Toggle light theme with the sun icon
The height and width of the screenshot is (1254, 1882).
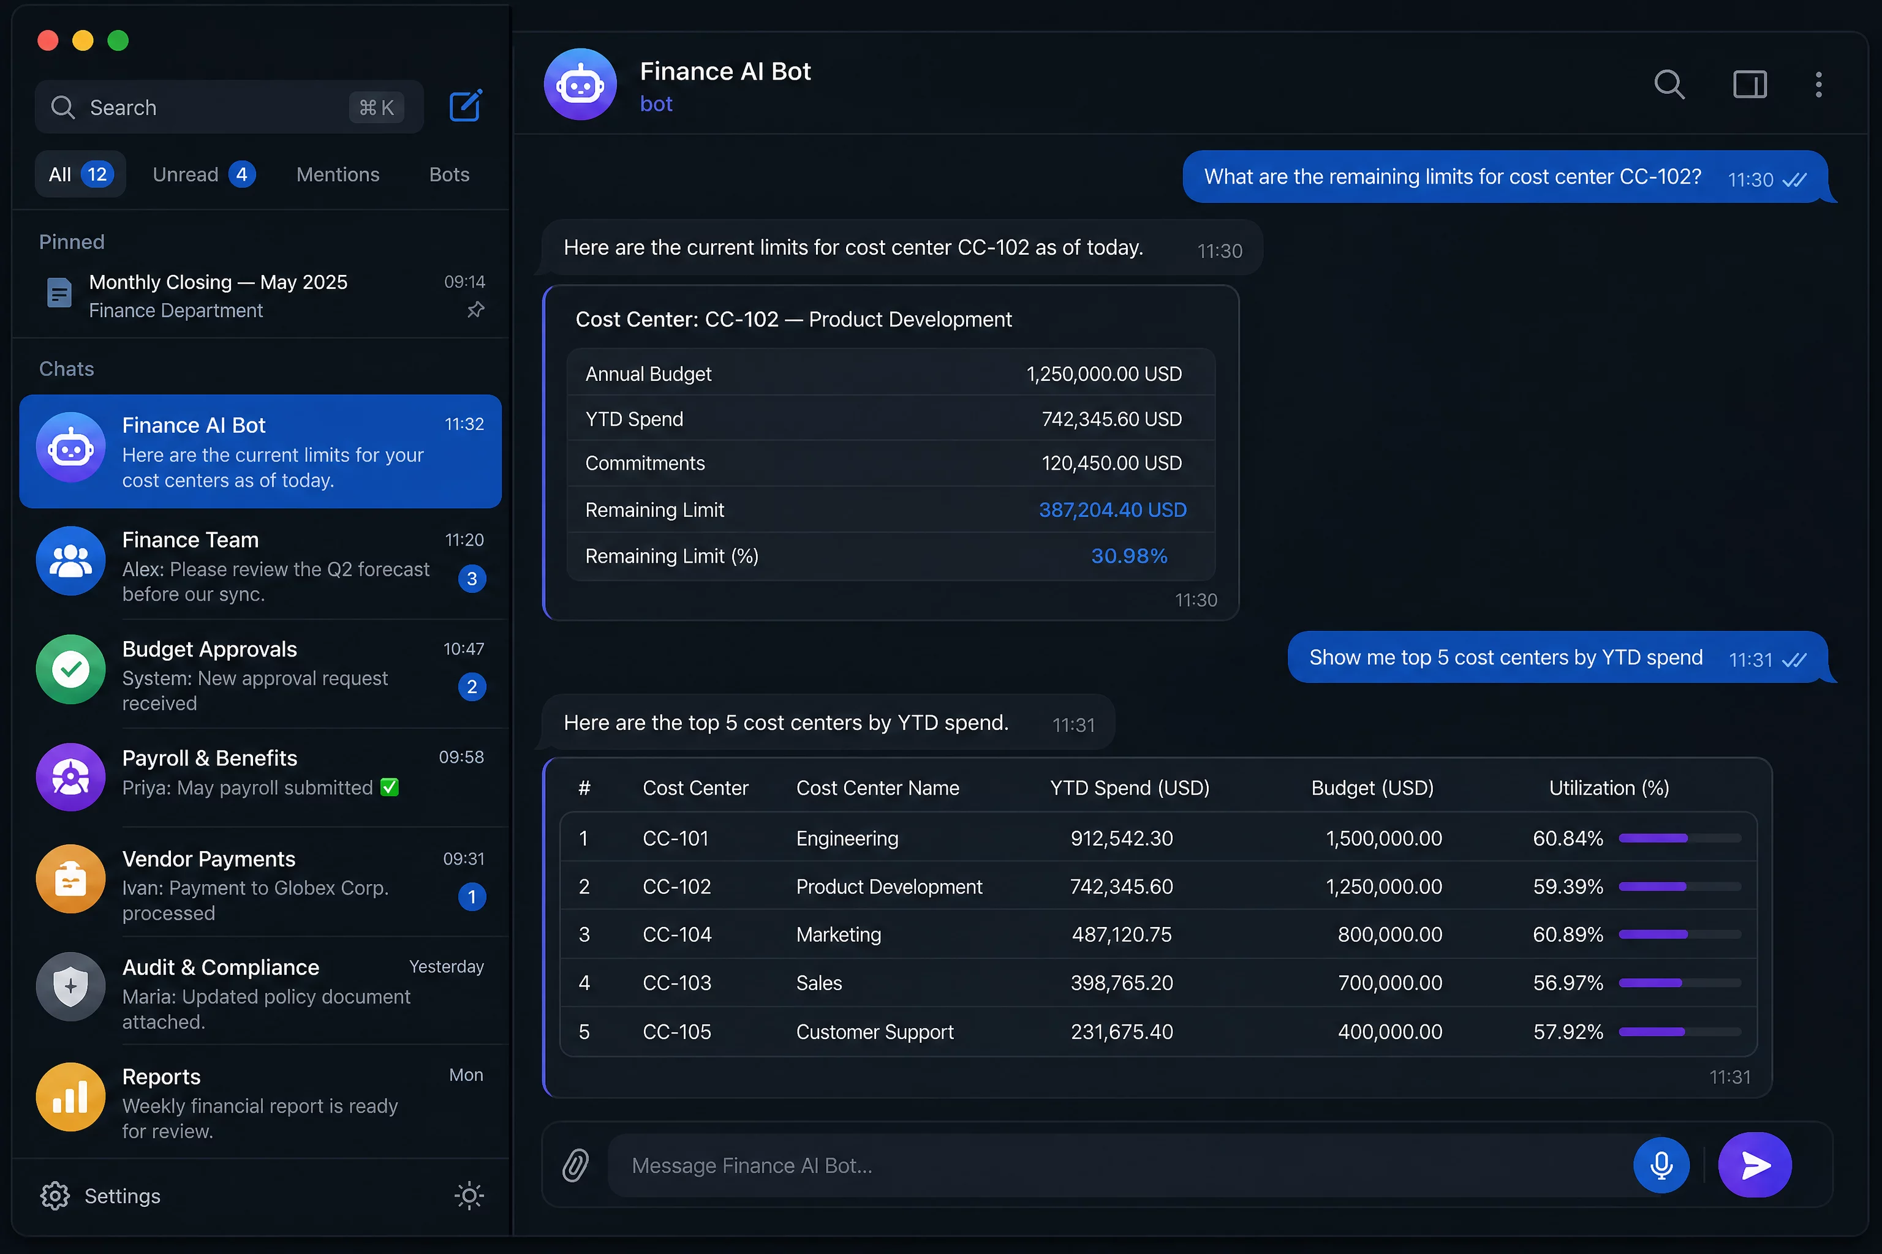click(x=469, y=1196)
